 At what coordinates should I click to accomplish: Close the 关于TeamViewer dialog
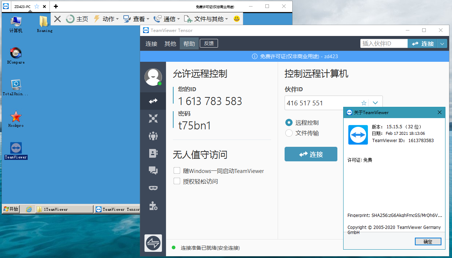tap(440, 113)
